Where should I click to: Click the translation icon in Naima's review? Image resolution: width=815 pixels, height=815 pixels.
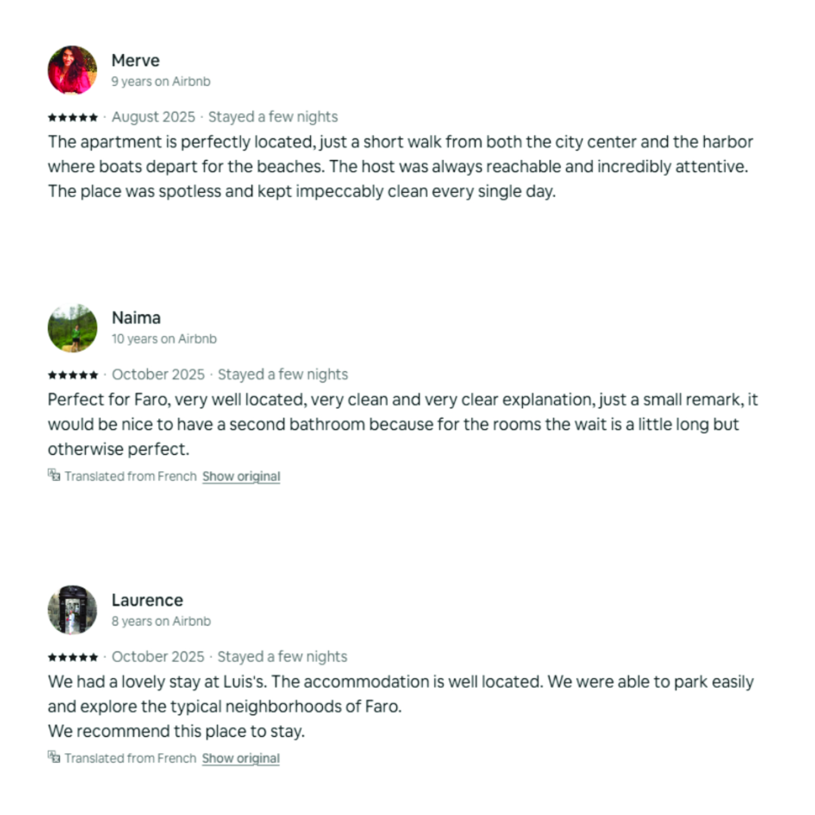54,475
